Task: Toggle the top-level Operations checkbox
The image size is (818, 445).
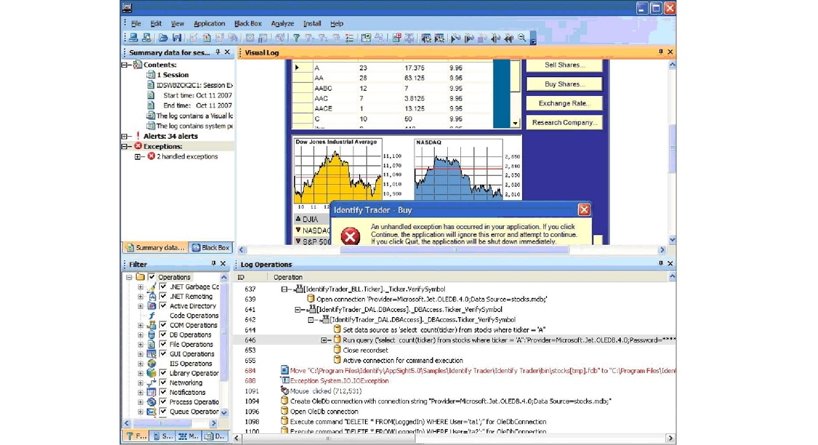Action: [x=152, y=277]
